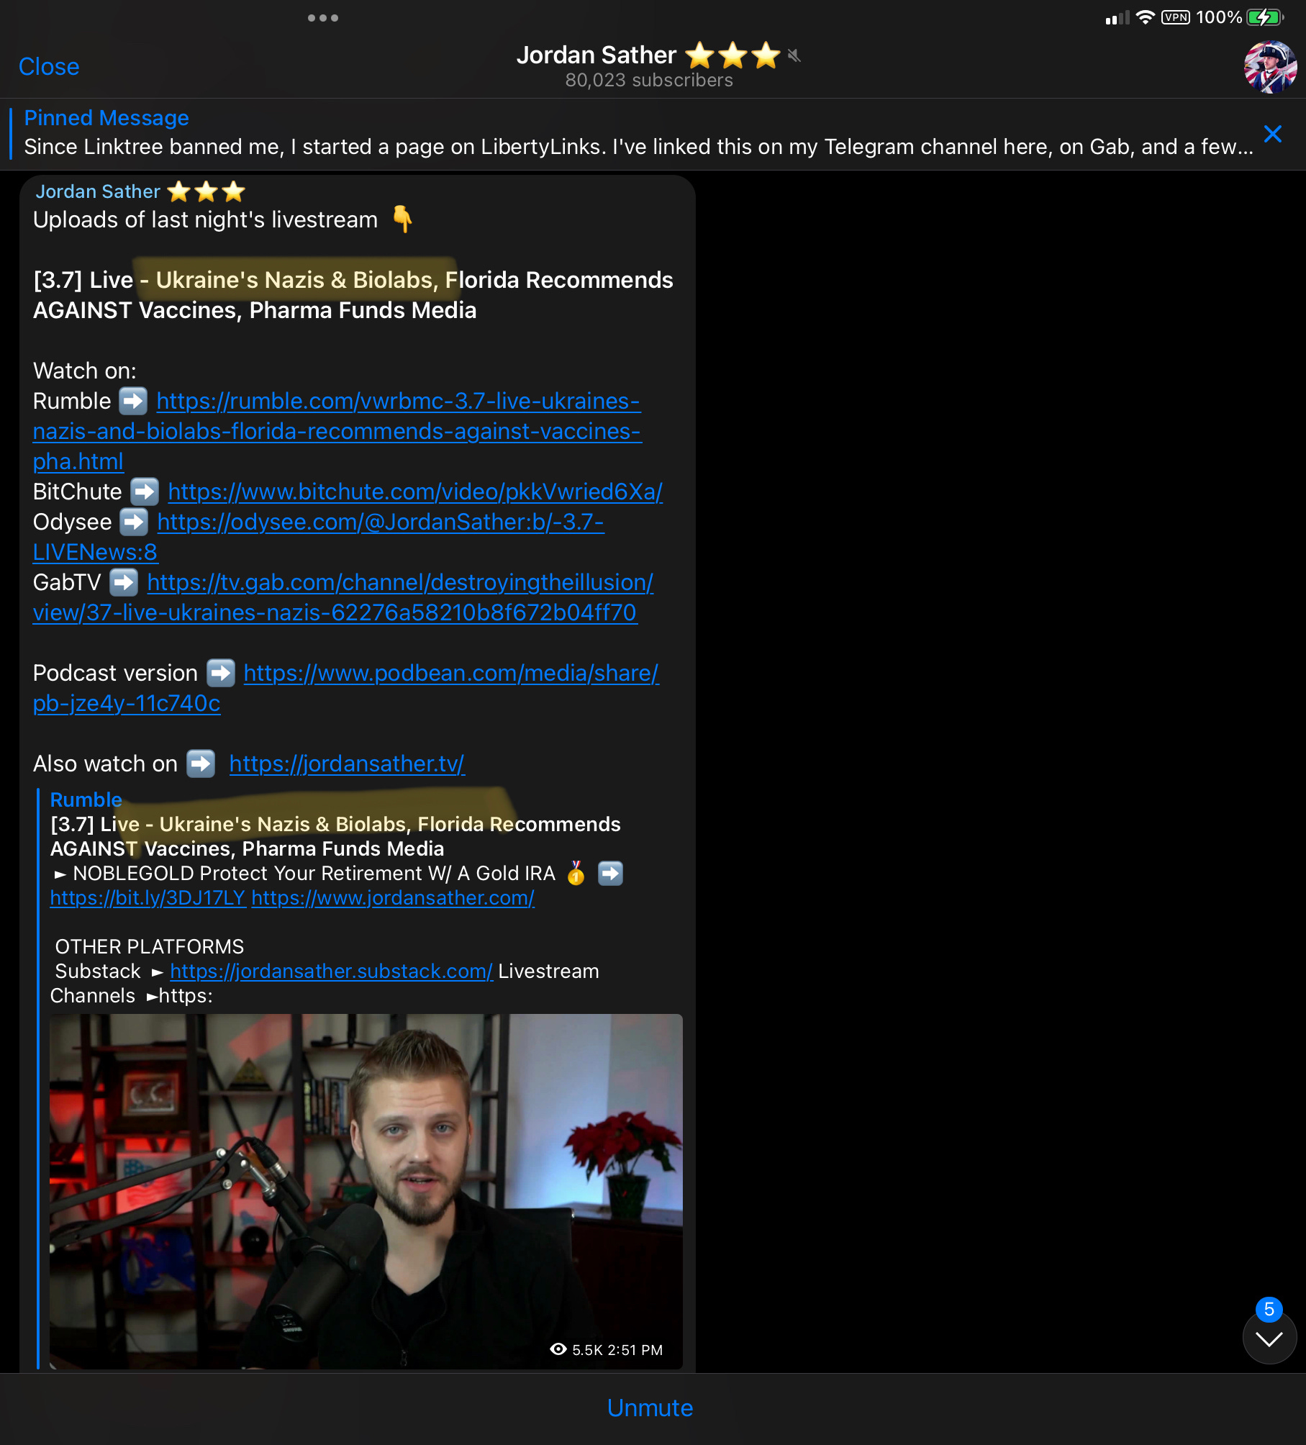The width and height of the screenshot is (1306, 1445).
Task: Open the Odysee video link
Action: pos(318,537)
